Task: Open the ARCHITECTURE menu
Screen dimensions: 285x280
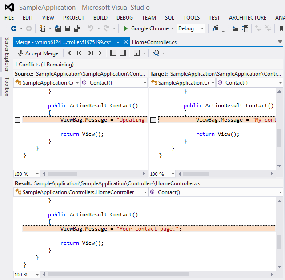Action: tap(248, 18)
